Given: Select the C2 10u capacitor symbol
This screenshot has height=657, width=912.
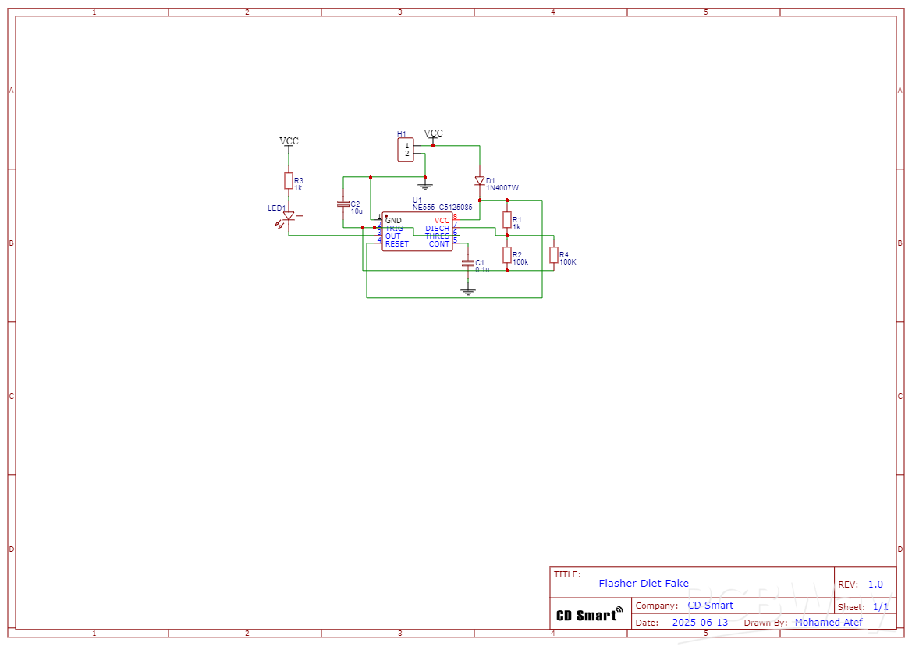Looking at the screenshot, I should click(x=343, y=204).
